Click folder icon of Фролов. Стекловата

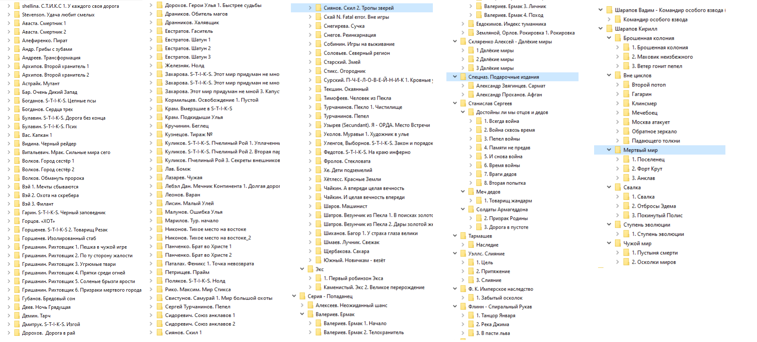[x=318, y=161]
